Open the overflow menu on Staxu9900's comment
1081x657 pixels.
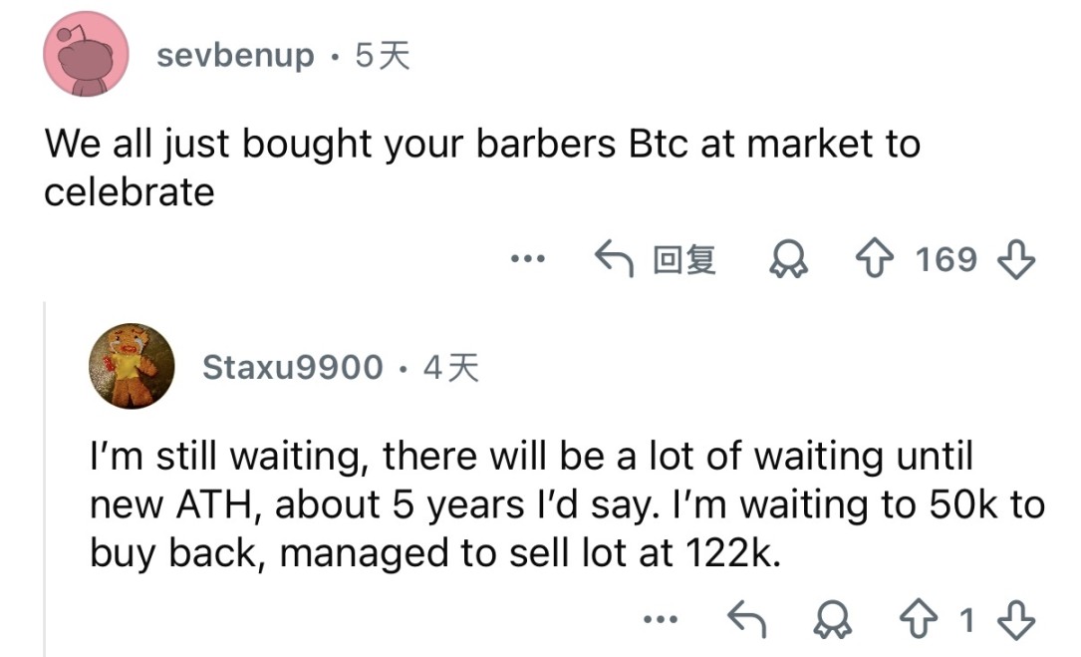pos(662,619)
